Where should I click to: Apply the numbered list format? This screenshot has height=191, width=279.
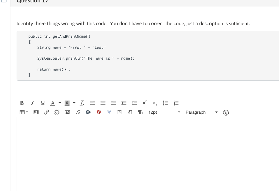click(x=176, y=103)
